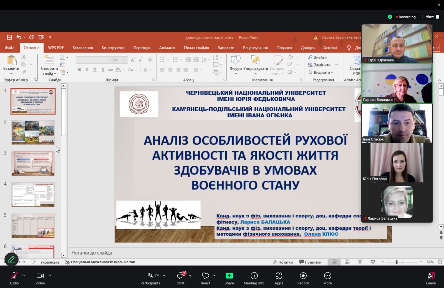Screen dimensions: 444x288
Task: Click the Undo arrow in PowerPoint title bar
Action: [x=19, y=37]
